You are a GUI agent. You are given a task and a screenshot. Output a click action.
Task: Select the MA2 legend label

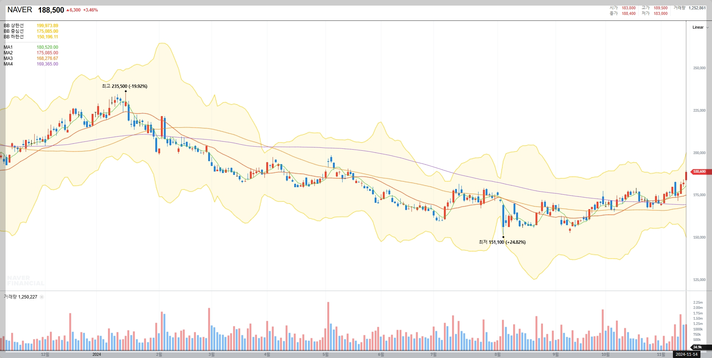(x=8, y=53)
